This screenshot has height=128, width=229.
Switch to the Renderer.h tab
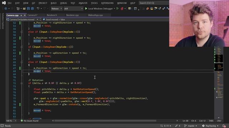pos(52,15)
